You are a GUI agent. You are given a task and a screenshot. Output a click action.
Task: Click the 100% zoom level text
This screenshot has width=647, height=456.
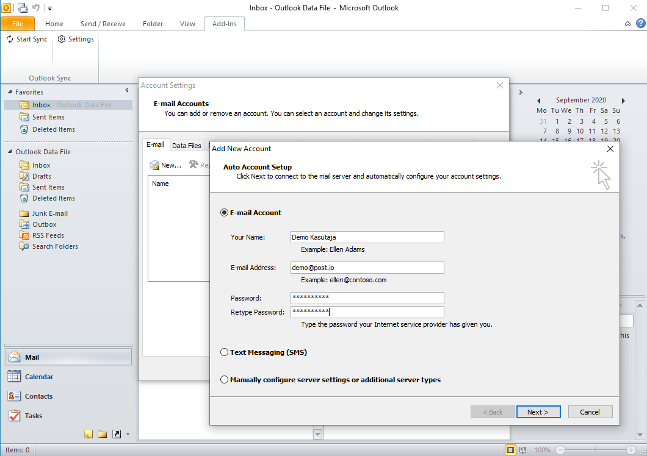pyautogui.click(x=542, y=450)
